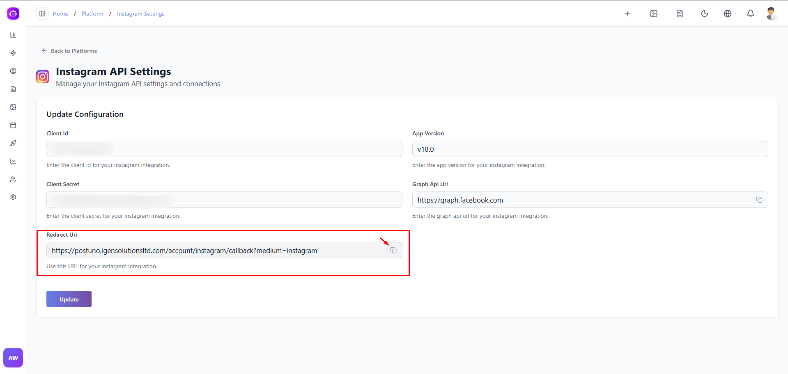Open the bar chart dashboard icon
Image resolution: width=788 pixels, height=374 pixels.
tap(13, 35)
